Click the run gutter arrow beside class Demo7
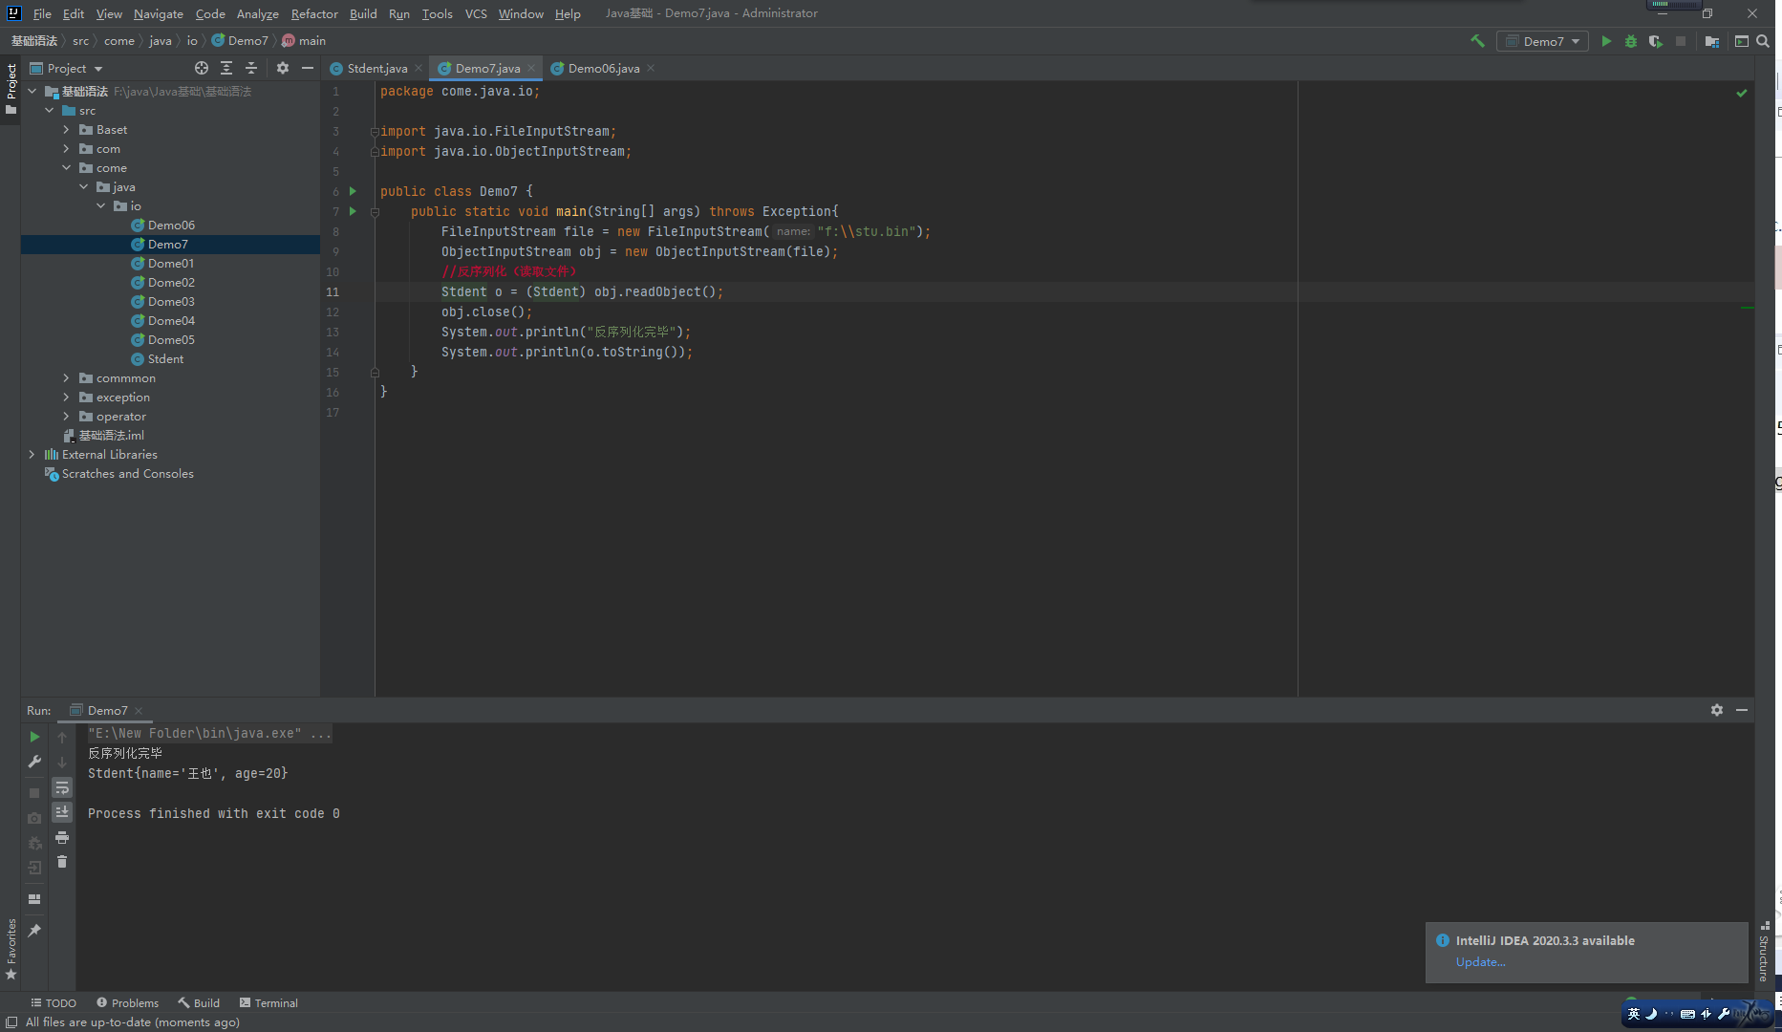The image size is (1782, 1032). coord(353,191)
